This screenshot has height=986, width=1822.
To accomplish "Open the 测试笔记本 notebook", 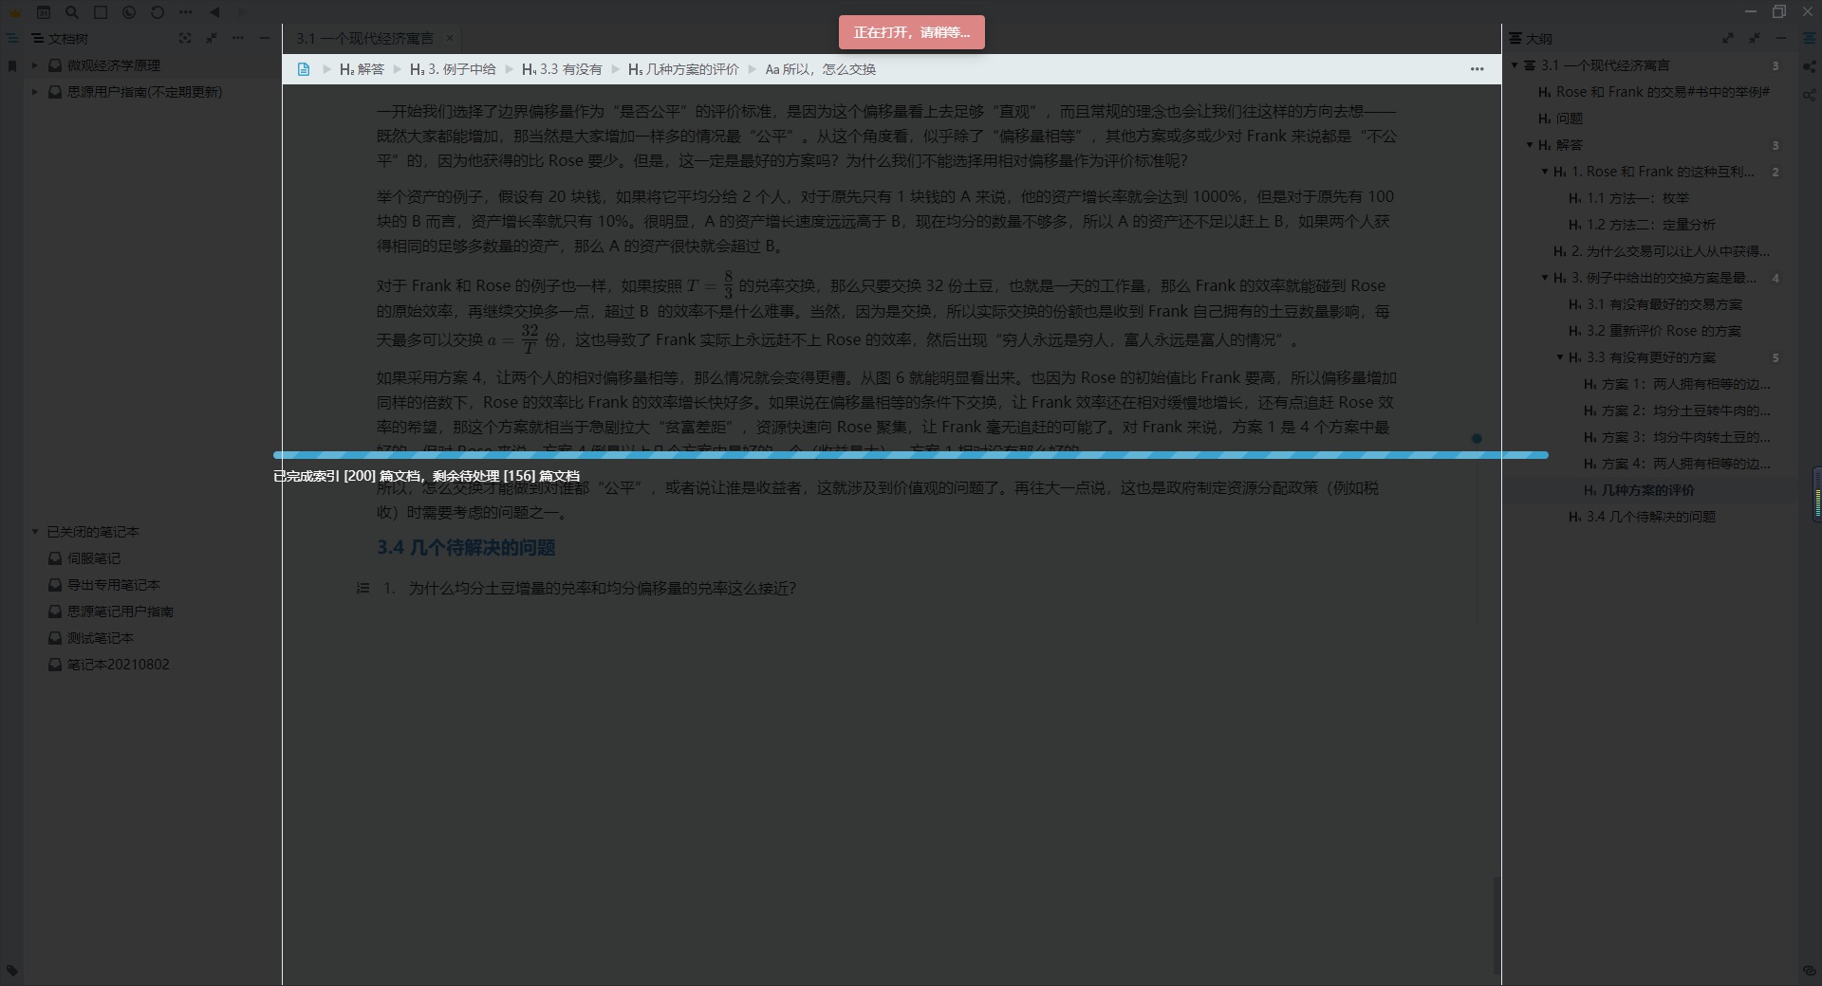I will coord(100,638).
